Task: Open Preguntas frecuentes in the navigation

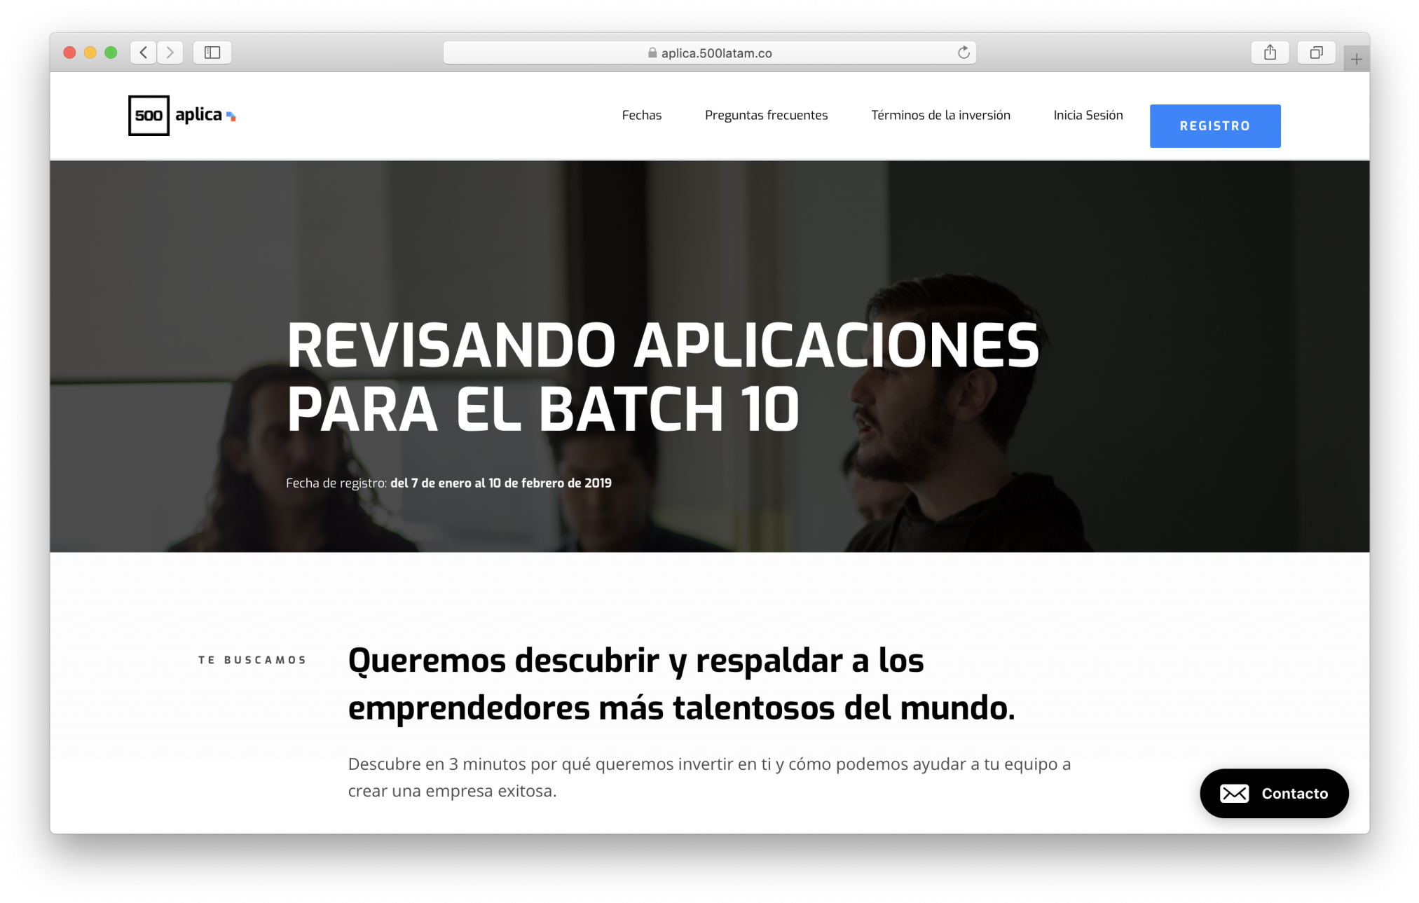Action: pos(766,115)
